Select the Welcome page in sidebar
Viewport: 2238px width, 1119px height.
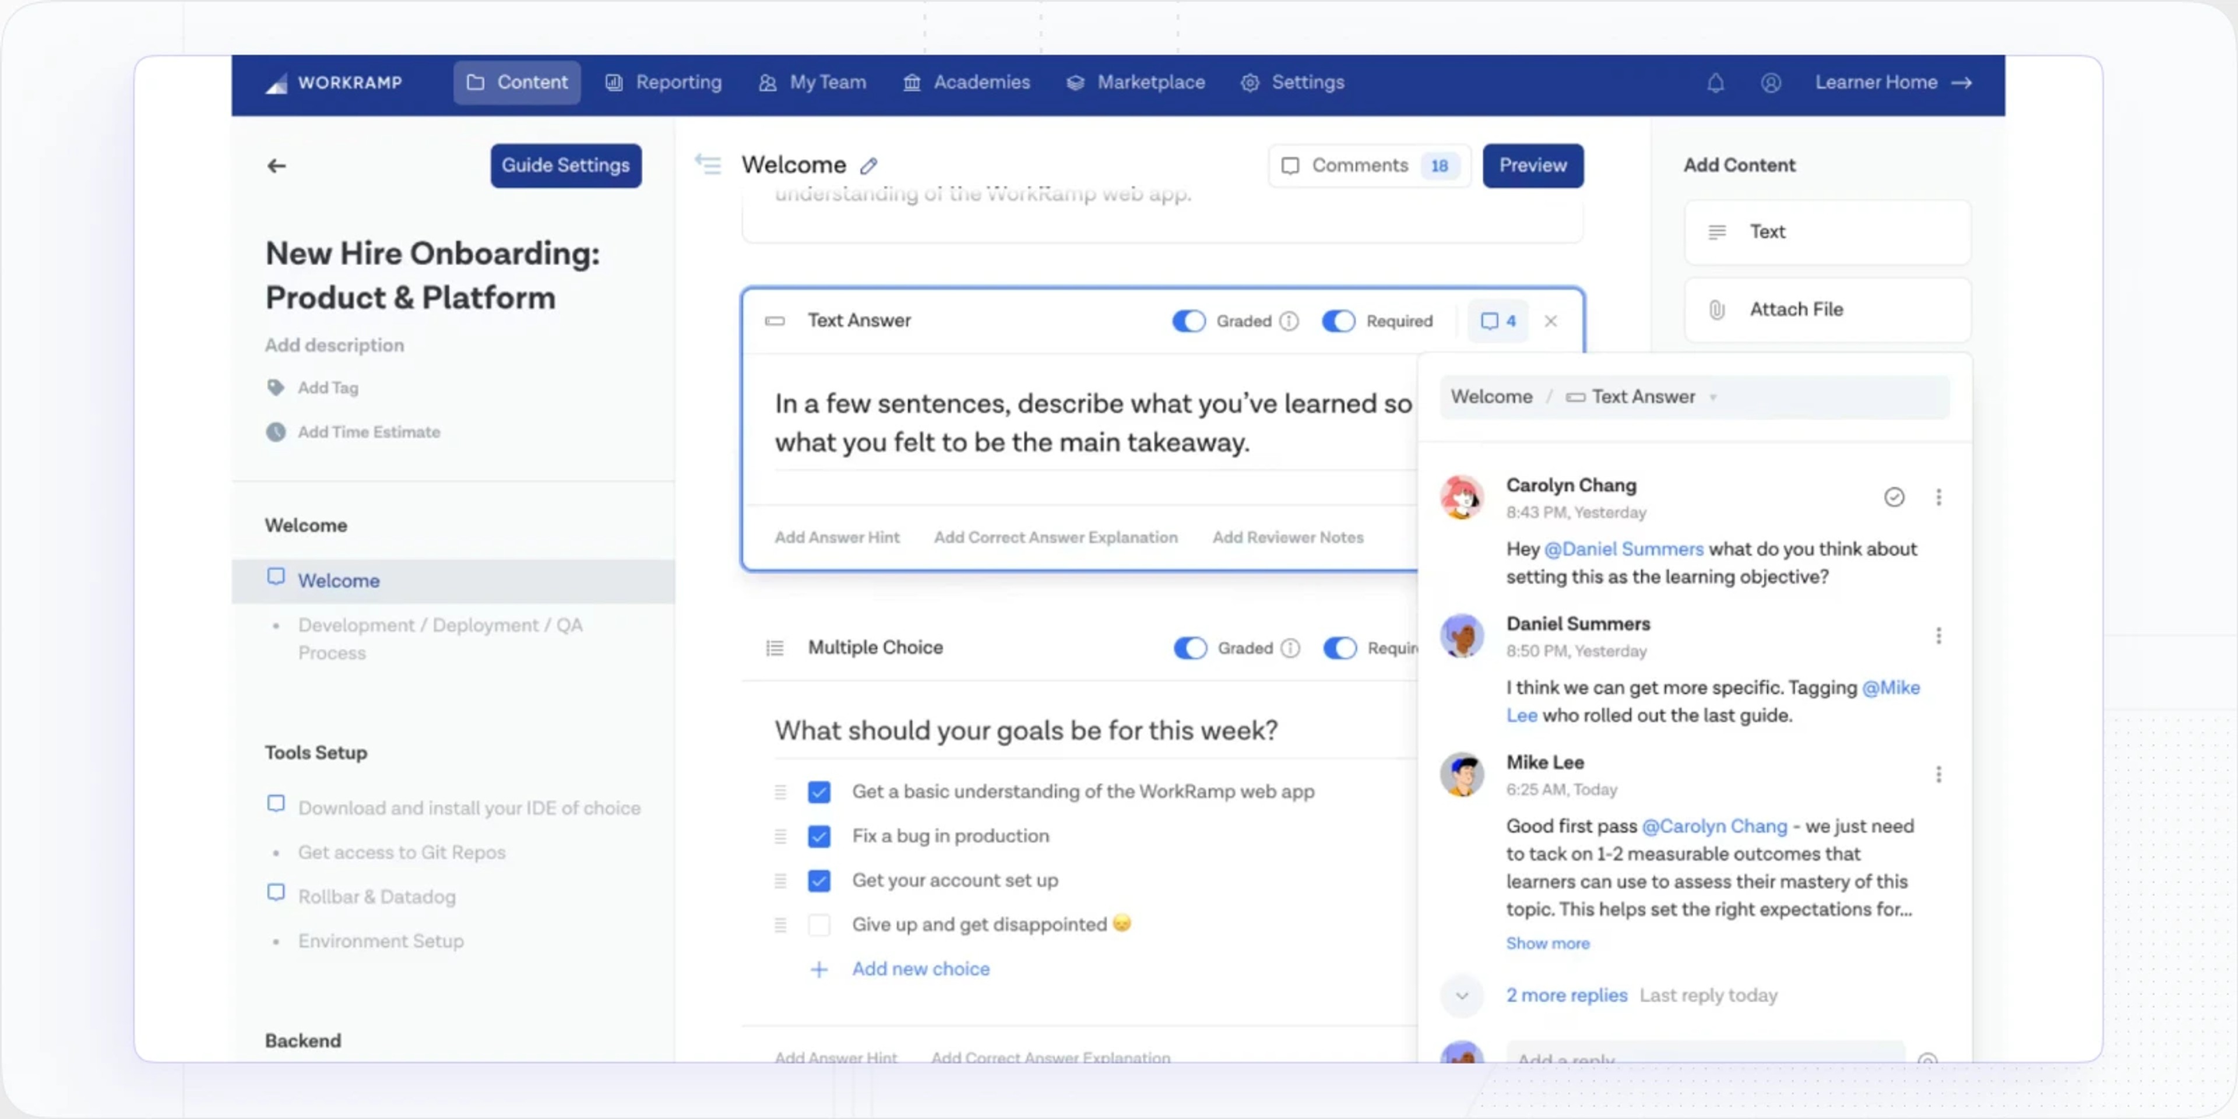pos(453,580)
